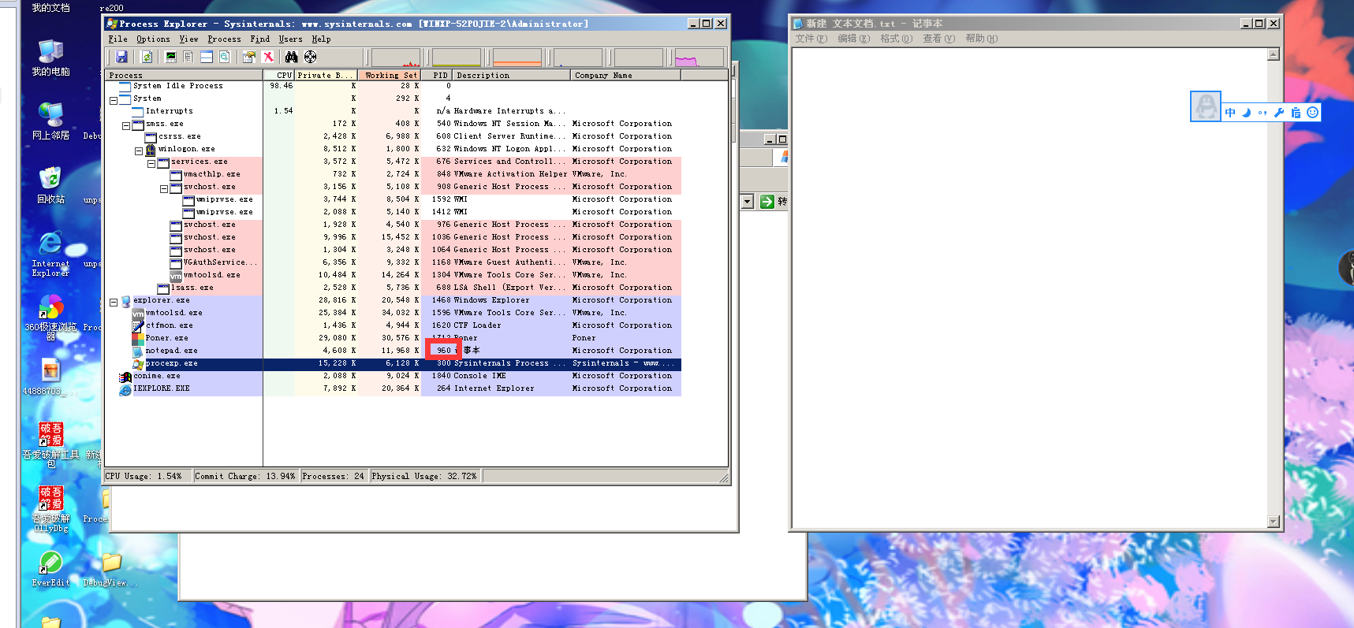Toggle the Show Lower Pane toolbar icon

point(207,57)
